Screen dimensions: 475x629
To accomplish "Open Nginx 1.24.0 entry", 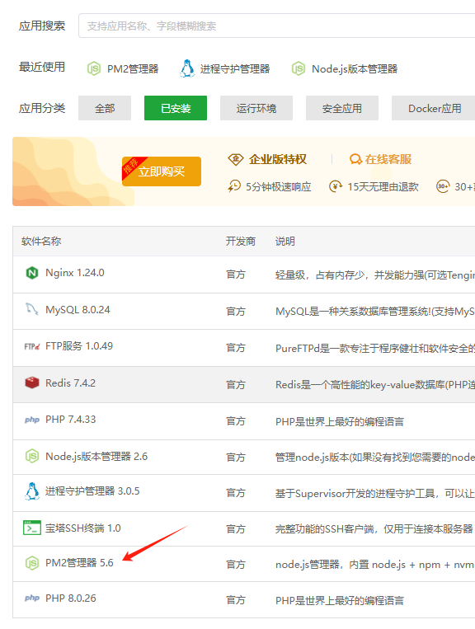I will tap(74, 273).
